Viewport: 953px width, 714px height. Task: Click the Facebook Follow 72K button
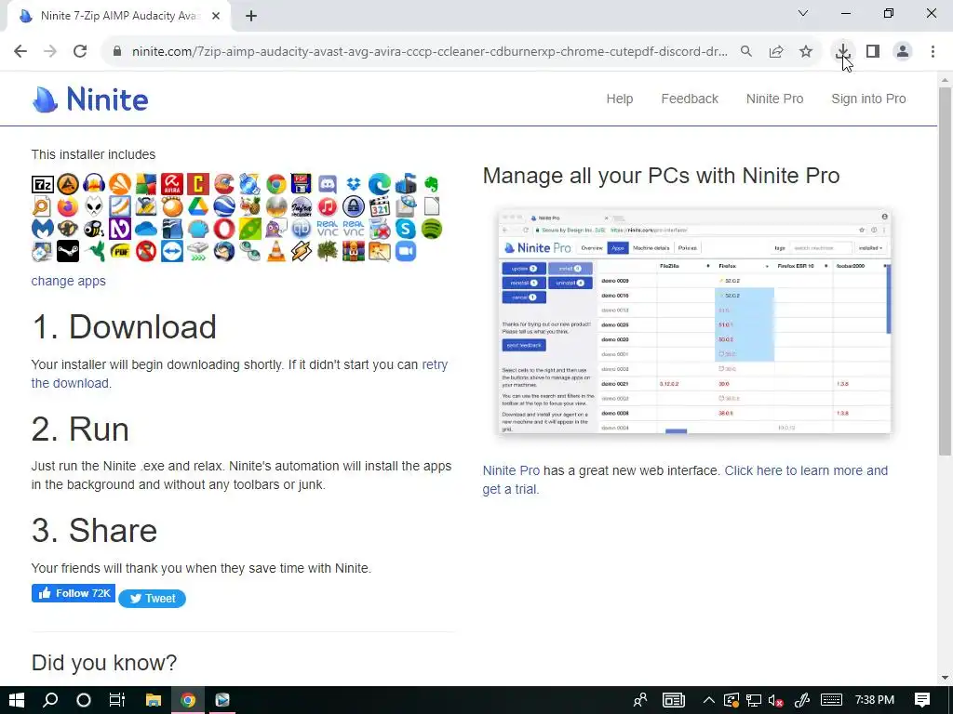74,593
